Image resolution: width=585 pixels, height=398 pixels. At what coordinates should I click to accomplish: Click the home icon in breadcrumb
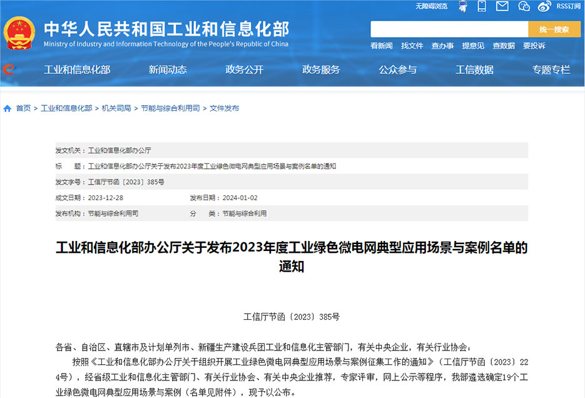pos(8,108)
